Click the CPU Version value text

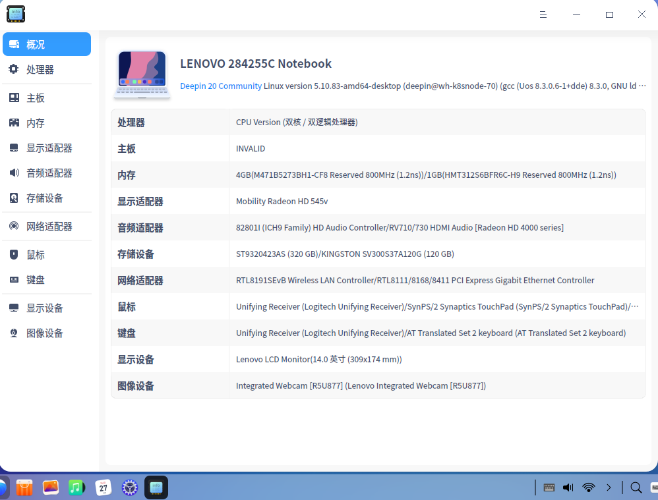pos(297,122)
